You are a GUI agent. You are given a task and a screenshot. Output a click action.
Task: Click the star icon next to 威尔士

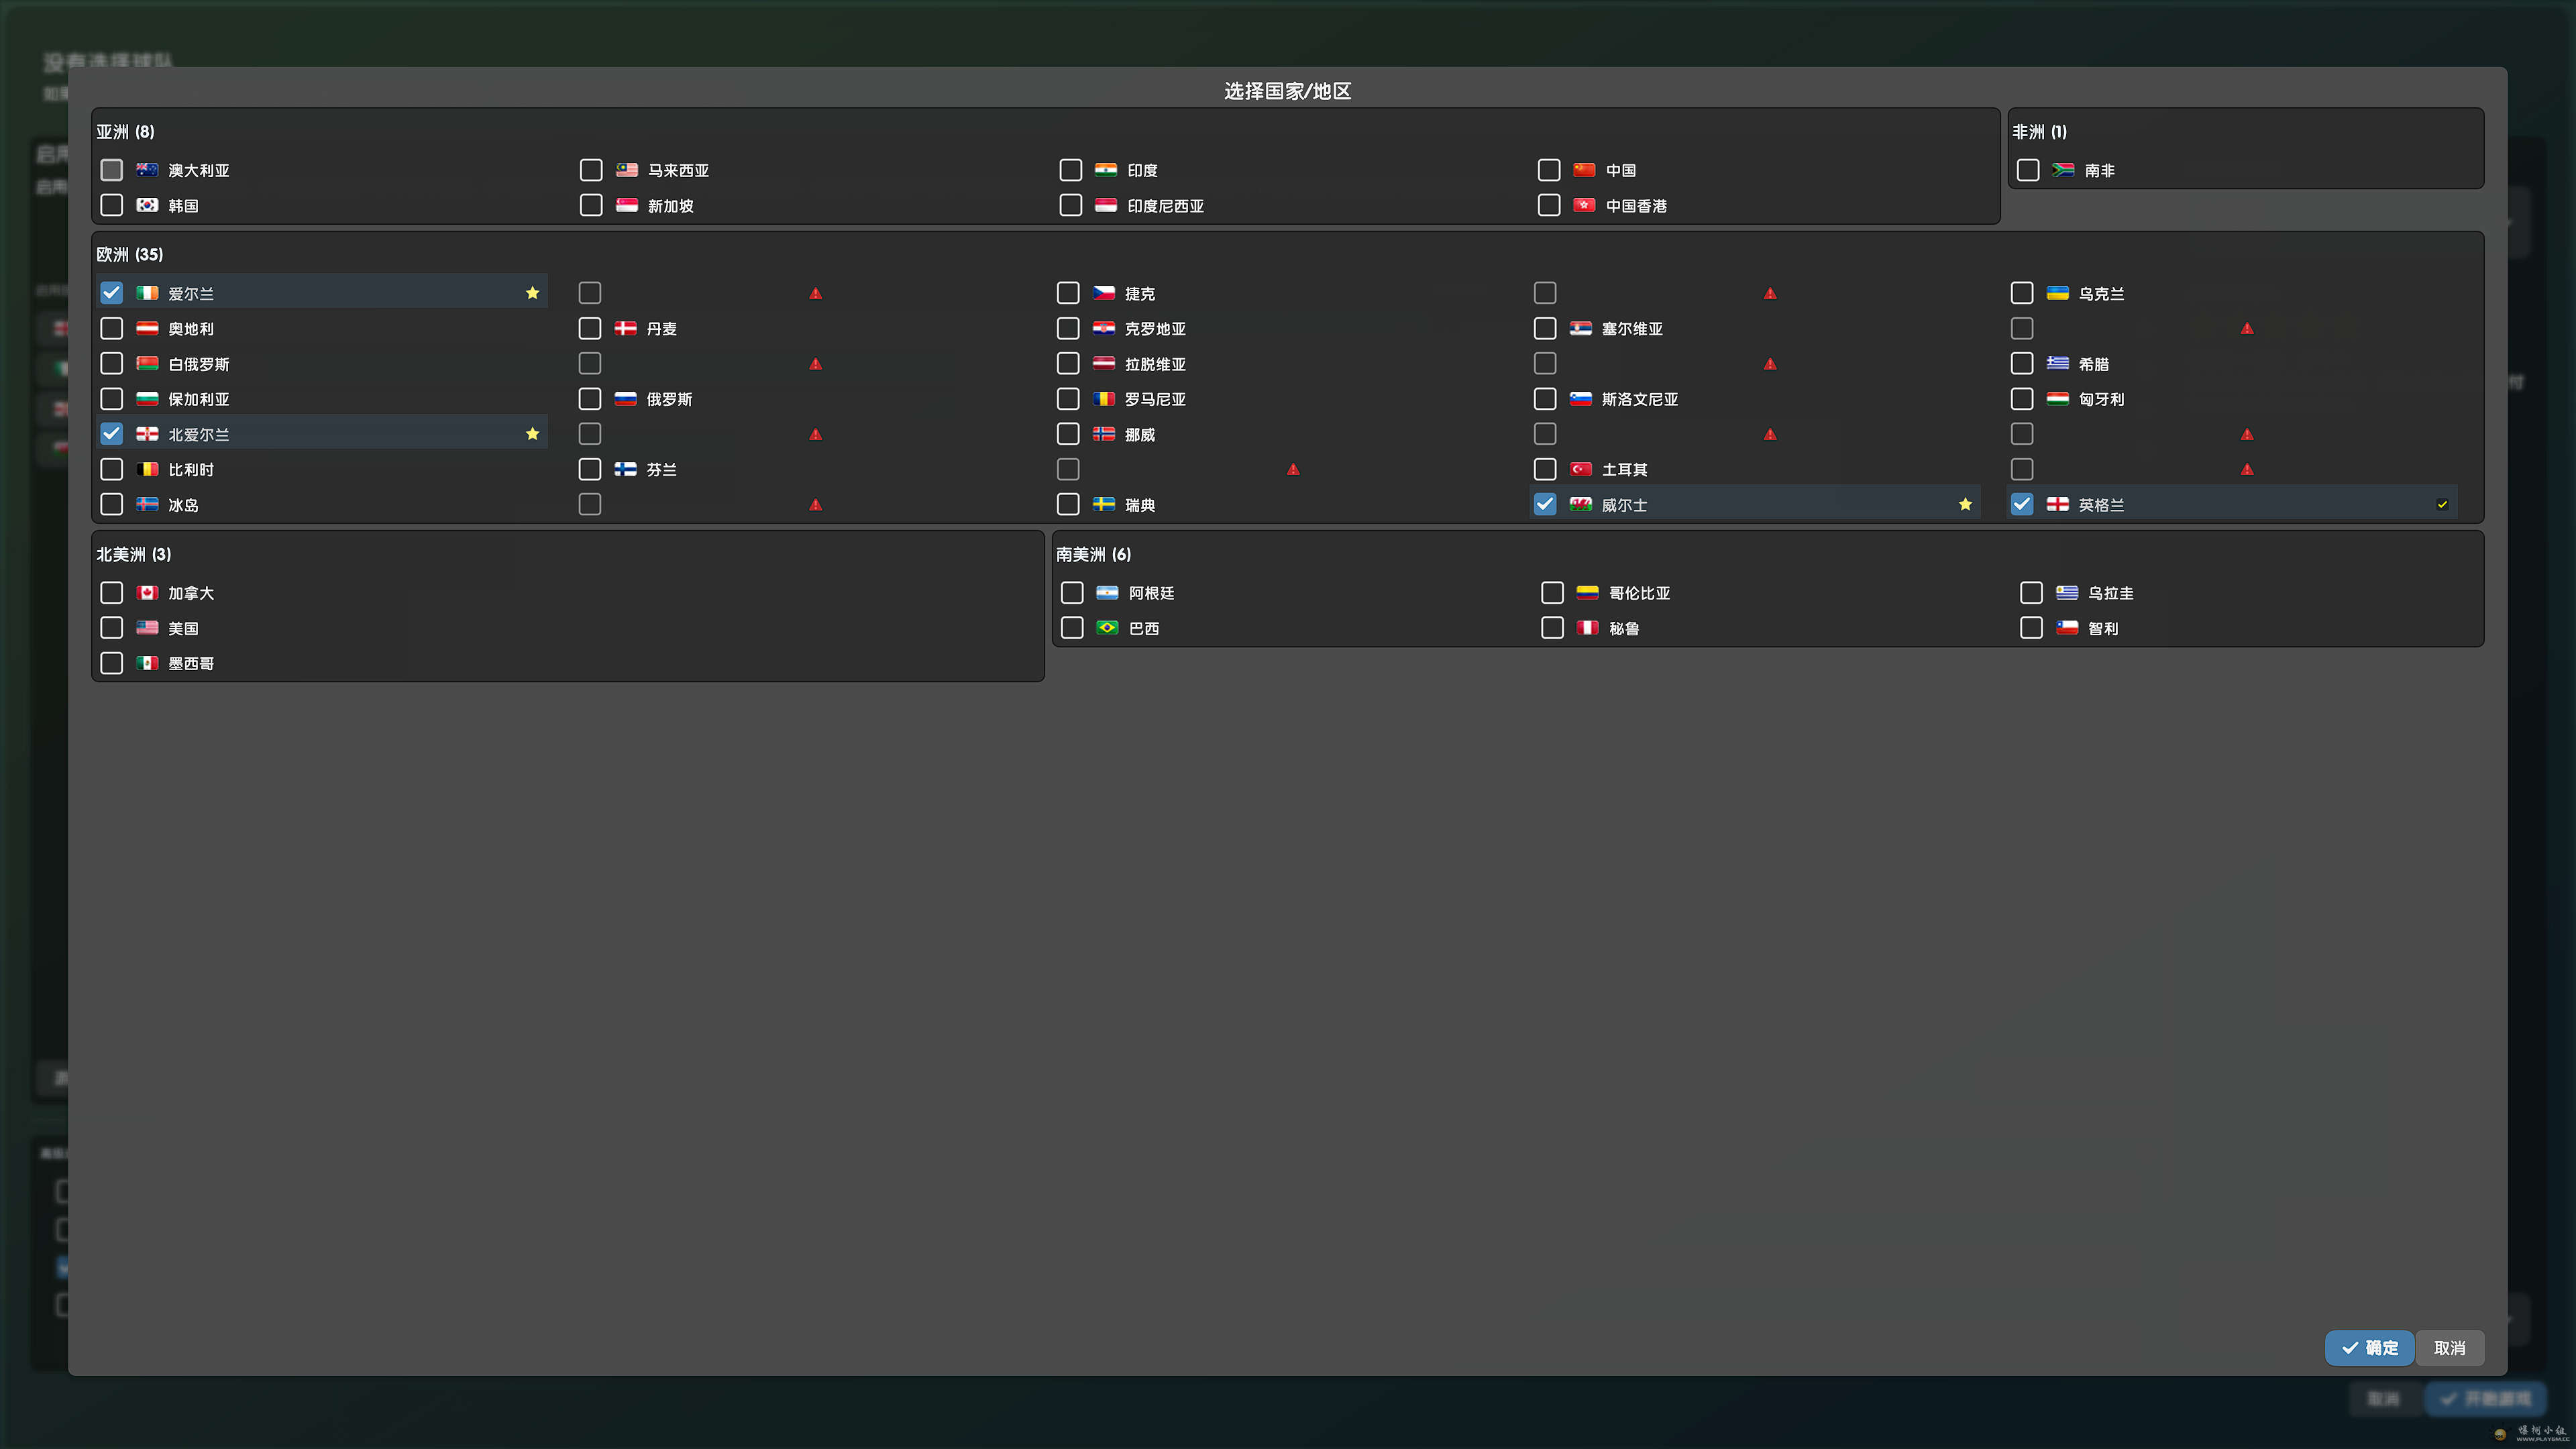click(1965, 504)
